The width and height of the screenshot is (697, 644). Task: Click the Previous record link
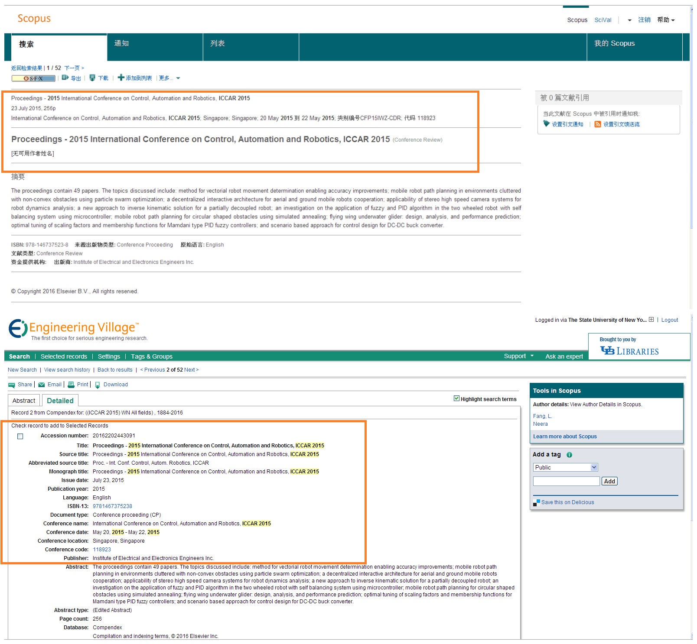click(x=153, y=370)
